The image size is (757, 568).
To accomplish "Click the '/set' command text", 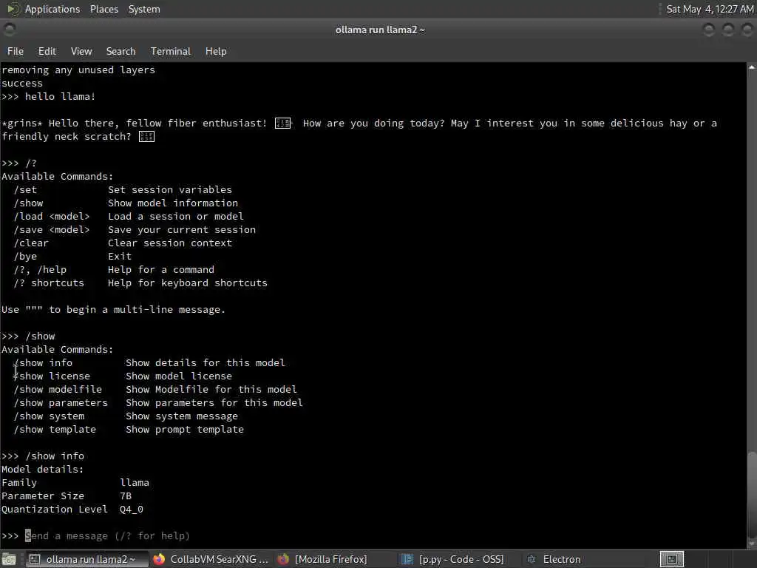I will click(x=25, y=190).
